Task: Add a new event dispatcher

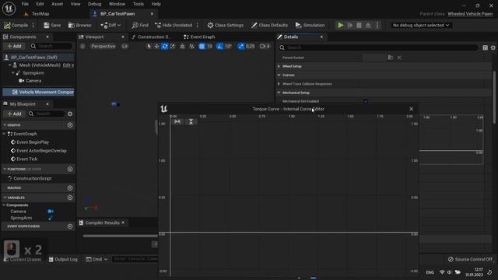Action: click(70, 226)
